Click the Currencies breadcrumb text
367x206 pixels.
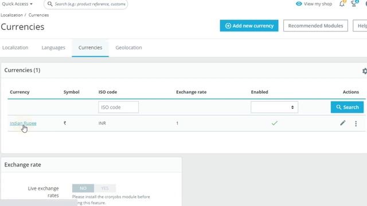(x=38, y=15)
